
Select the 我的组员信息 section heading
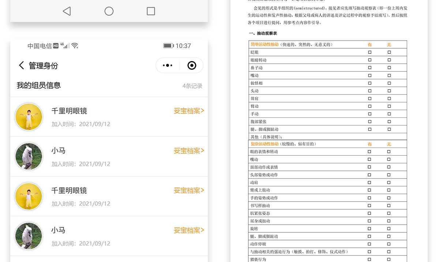point(39,85)
